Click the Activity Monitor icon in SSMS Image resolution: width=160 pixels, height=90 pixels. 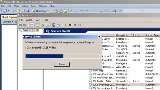click(114, 11)
